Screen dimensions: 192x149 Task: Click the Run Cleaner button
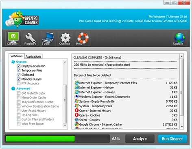pyautogui.click(x=172, y=139)
